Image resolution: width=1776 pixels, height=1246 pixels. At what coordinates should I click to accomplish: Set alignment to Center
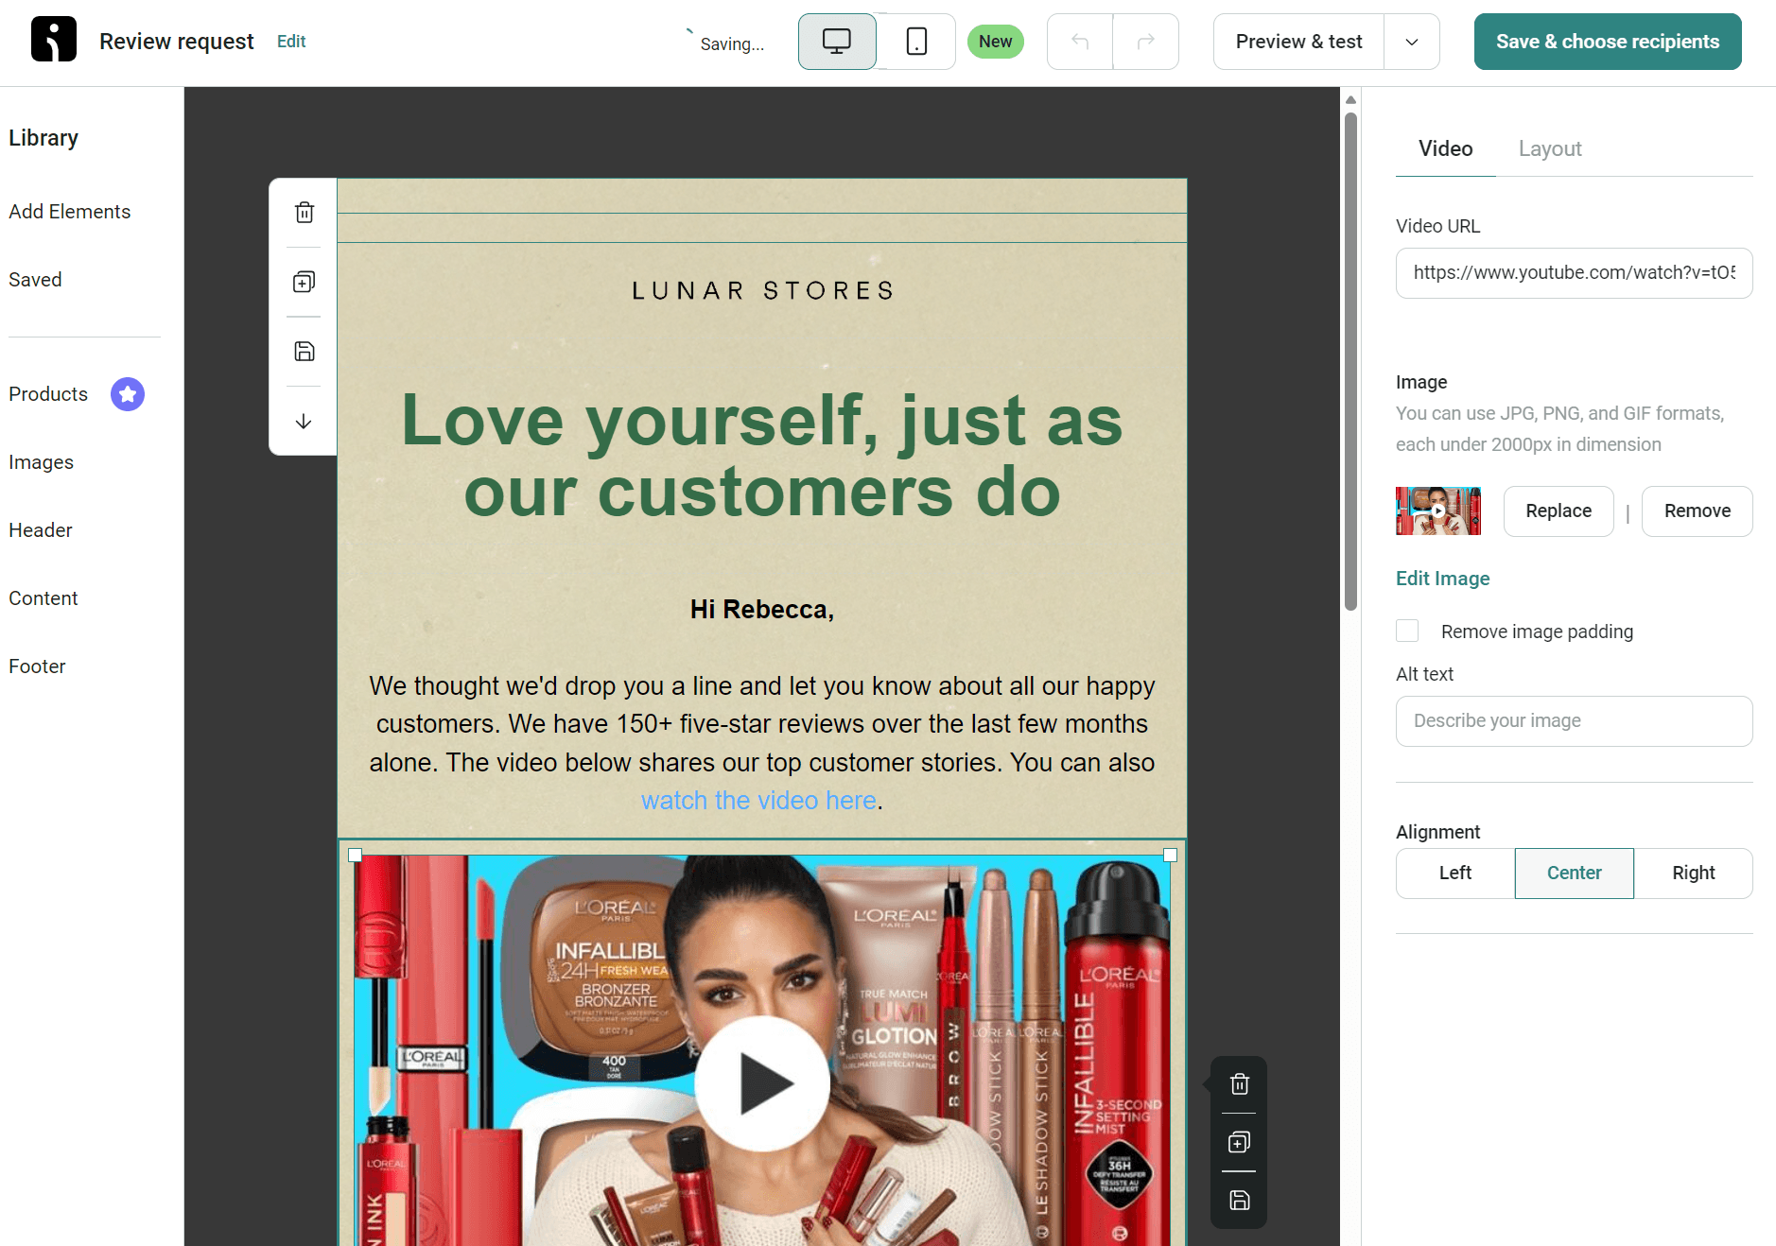[1574, 874]
